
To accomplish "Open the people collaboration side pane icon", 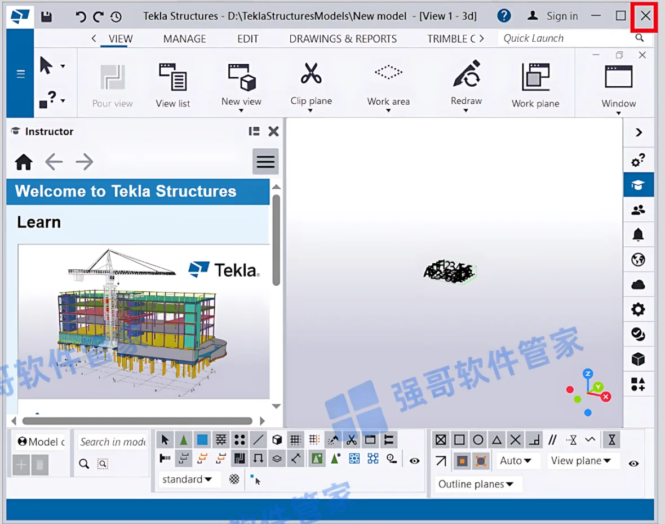I will pyautogui.click(x=638, y=210).
